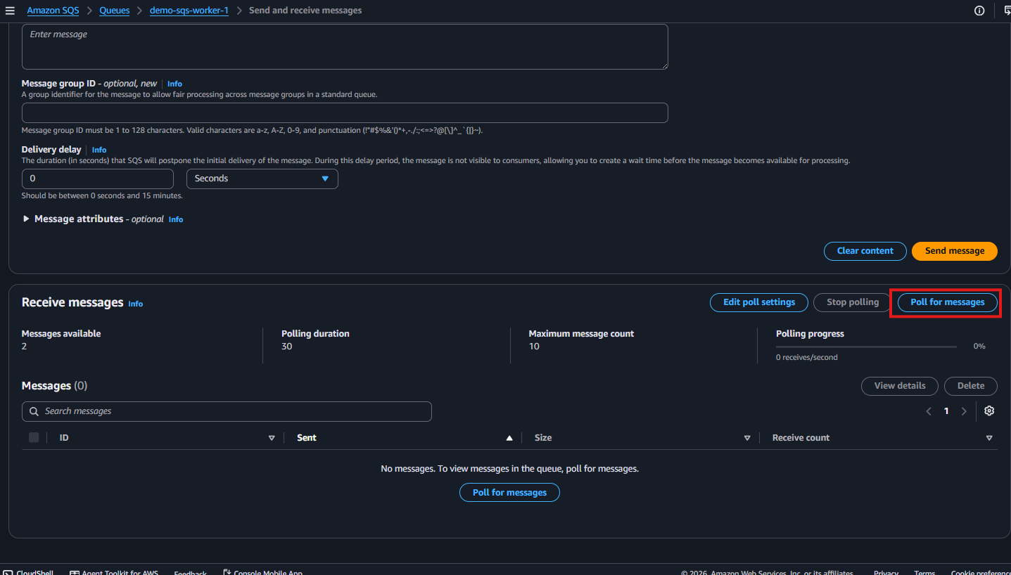Tick the select-all messages checkbox
The image size is (1011, 575).
(x=34, y=437)
